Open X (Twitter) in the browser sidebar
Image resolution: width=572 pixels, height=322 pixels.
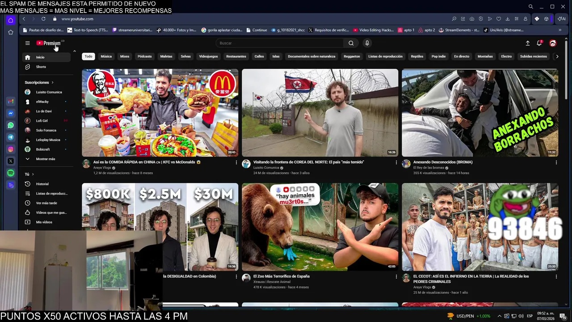(11, 161)
